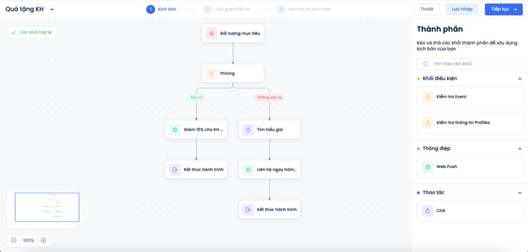Image resolution: width=528 pixels, height=252 pixels.
Task: Select the Tìm hiểu giá node
Action: 269,130
